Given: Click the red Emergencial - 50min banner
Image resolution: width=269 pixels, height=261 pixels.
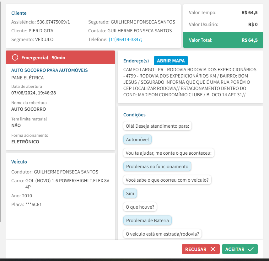Looking at the screenshot, I should click(x=61, y=57).
